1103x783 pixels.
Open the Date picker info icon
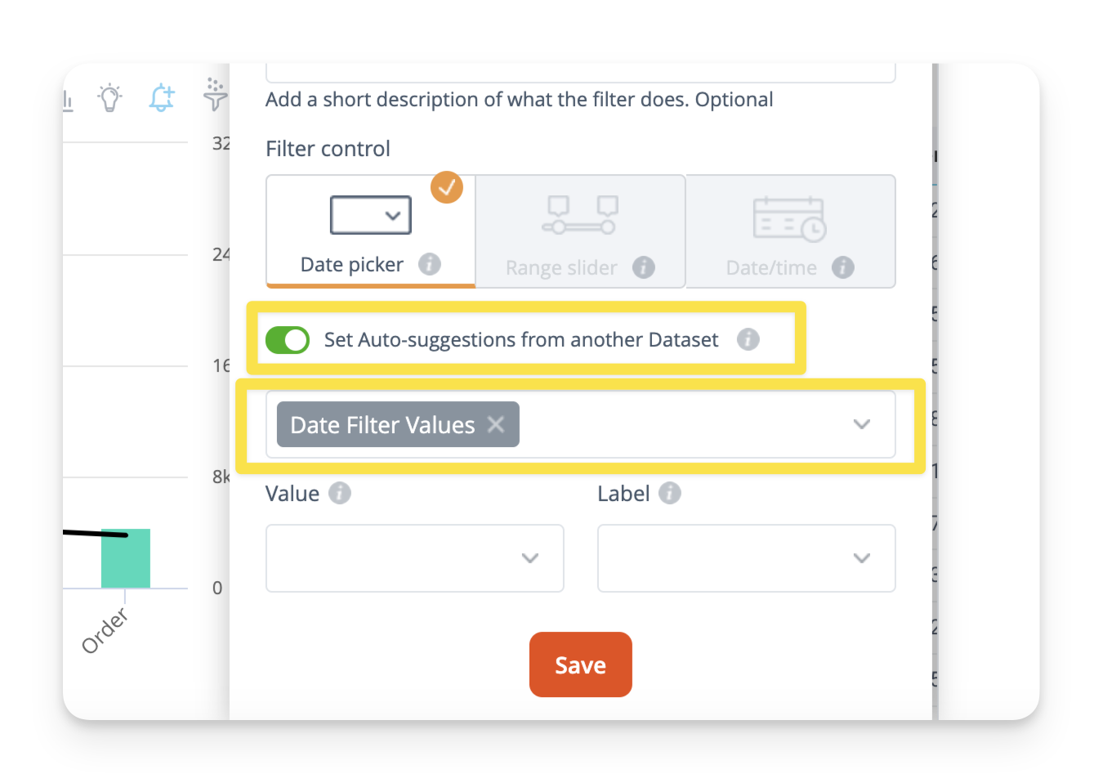[x=430, y=264]
